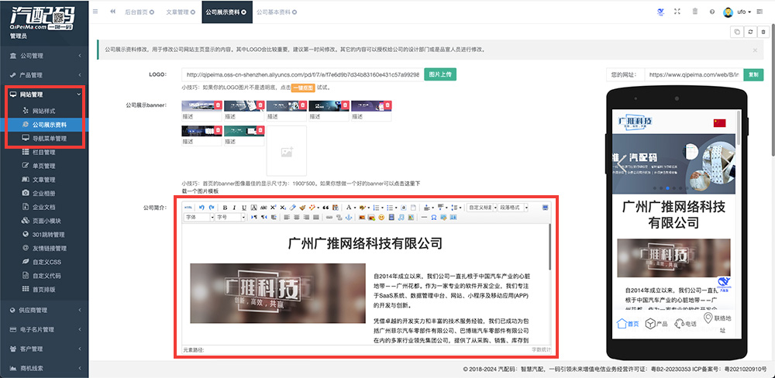Viewport: 775px width, 378px height.
Task: Insert special character omega icon
Action: tap(434, 218)
